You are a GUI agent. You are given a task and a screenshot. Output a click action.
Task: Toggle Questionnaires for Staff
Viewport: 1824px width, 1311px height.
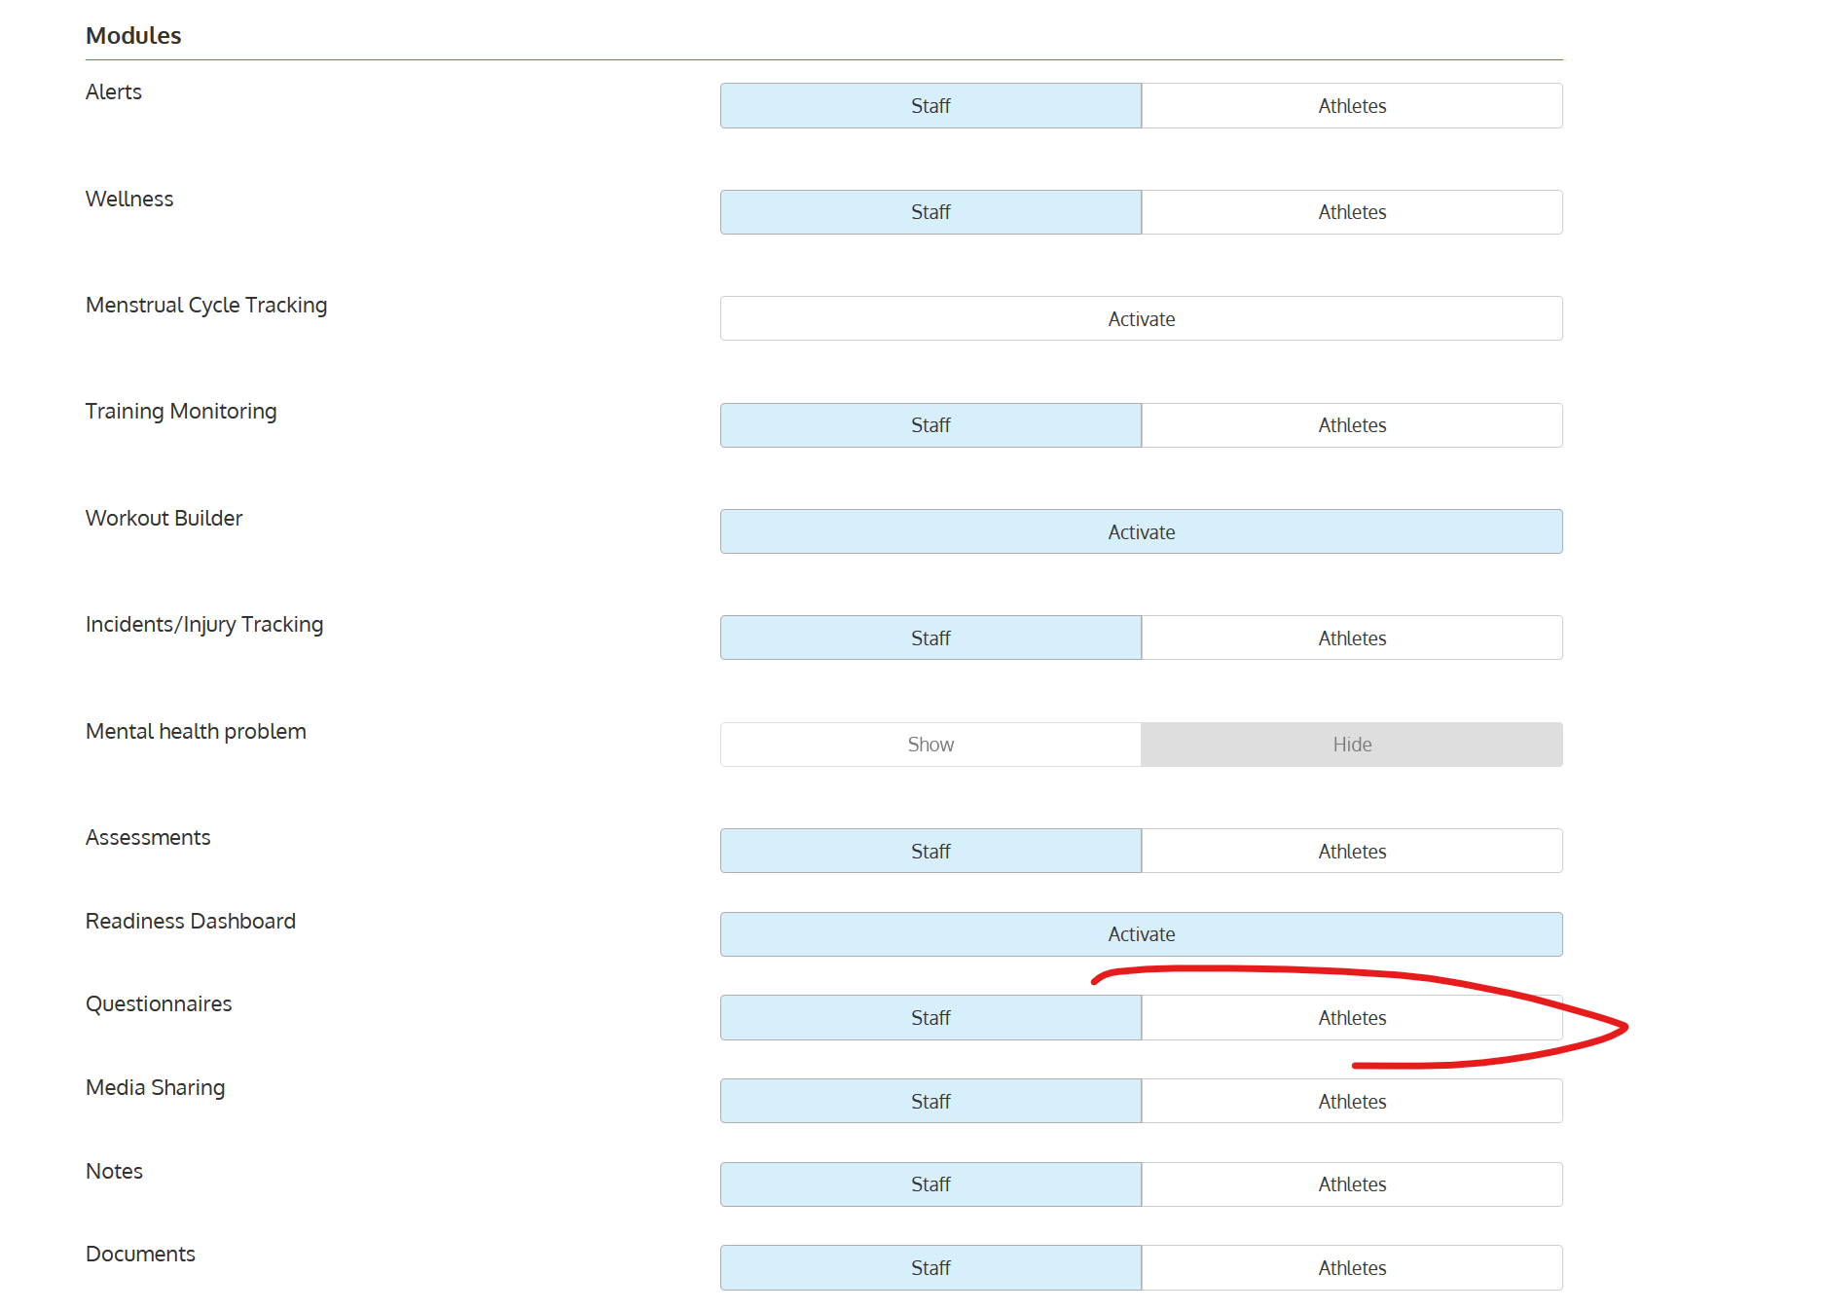[x=930, y=1018]
